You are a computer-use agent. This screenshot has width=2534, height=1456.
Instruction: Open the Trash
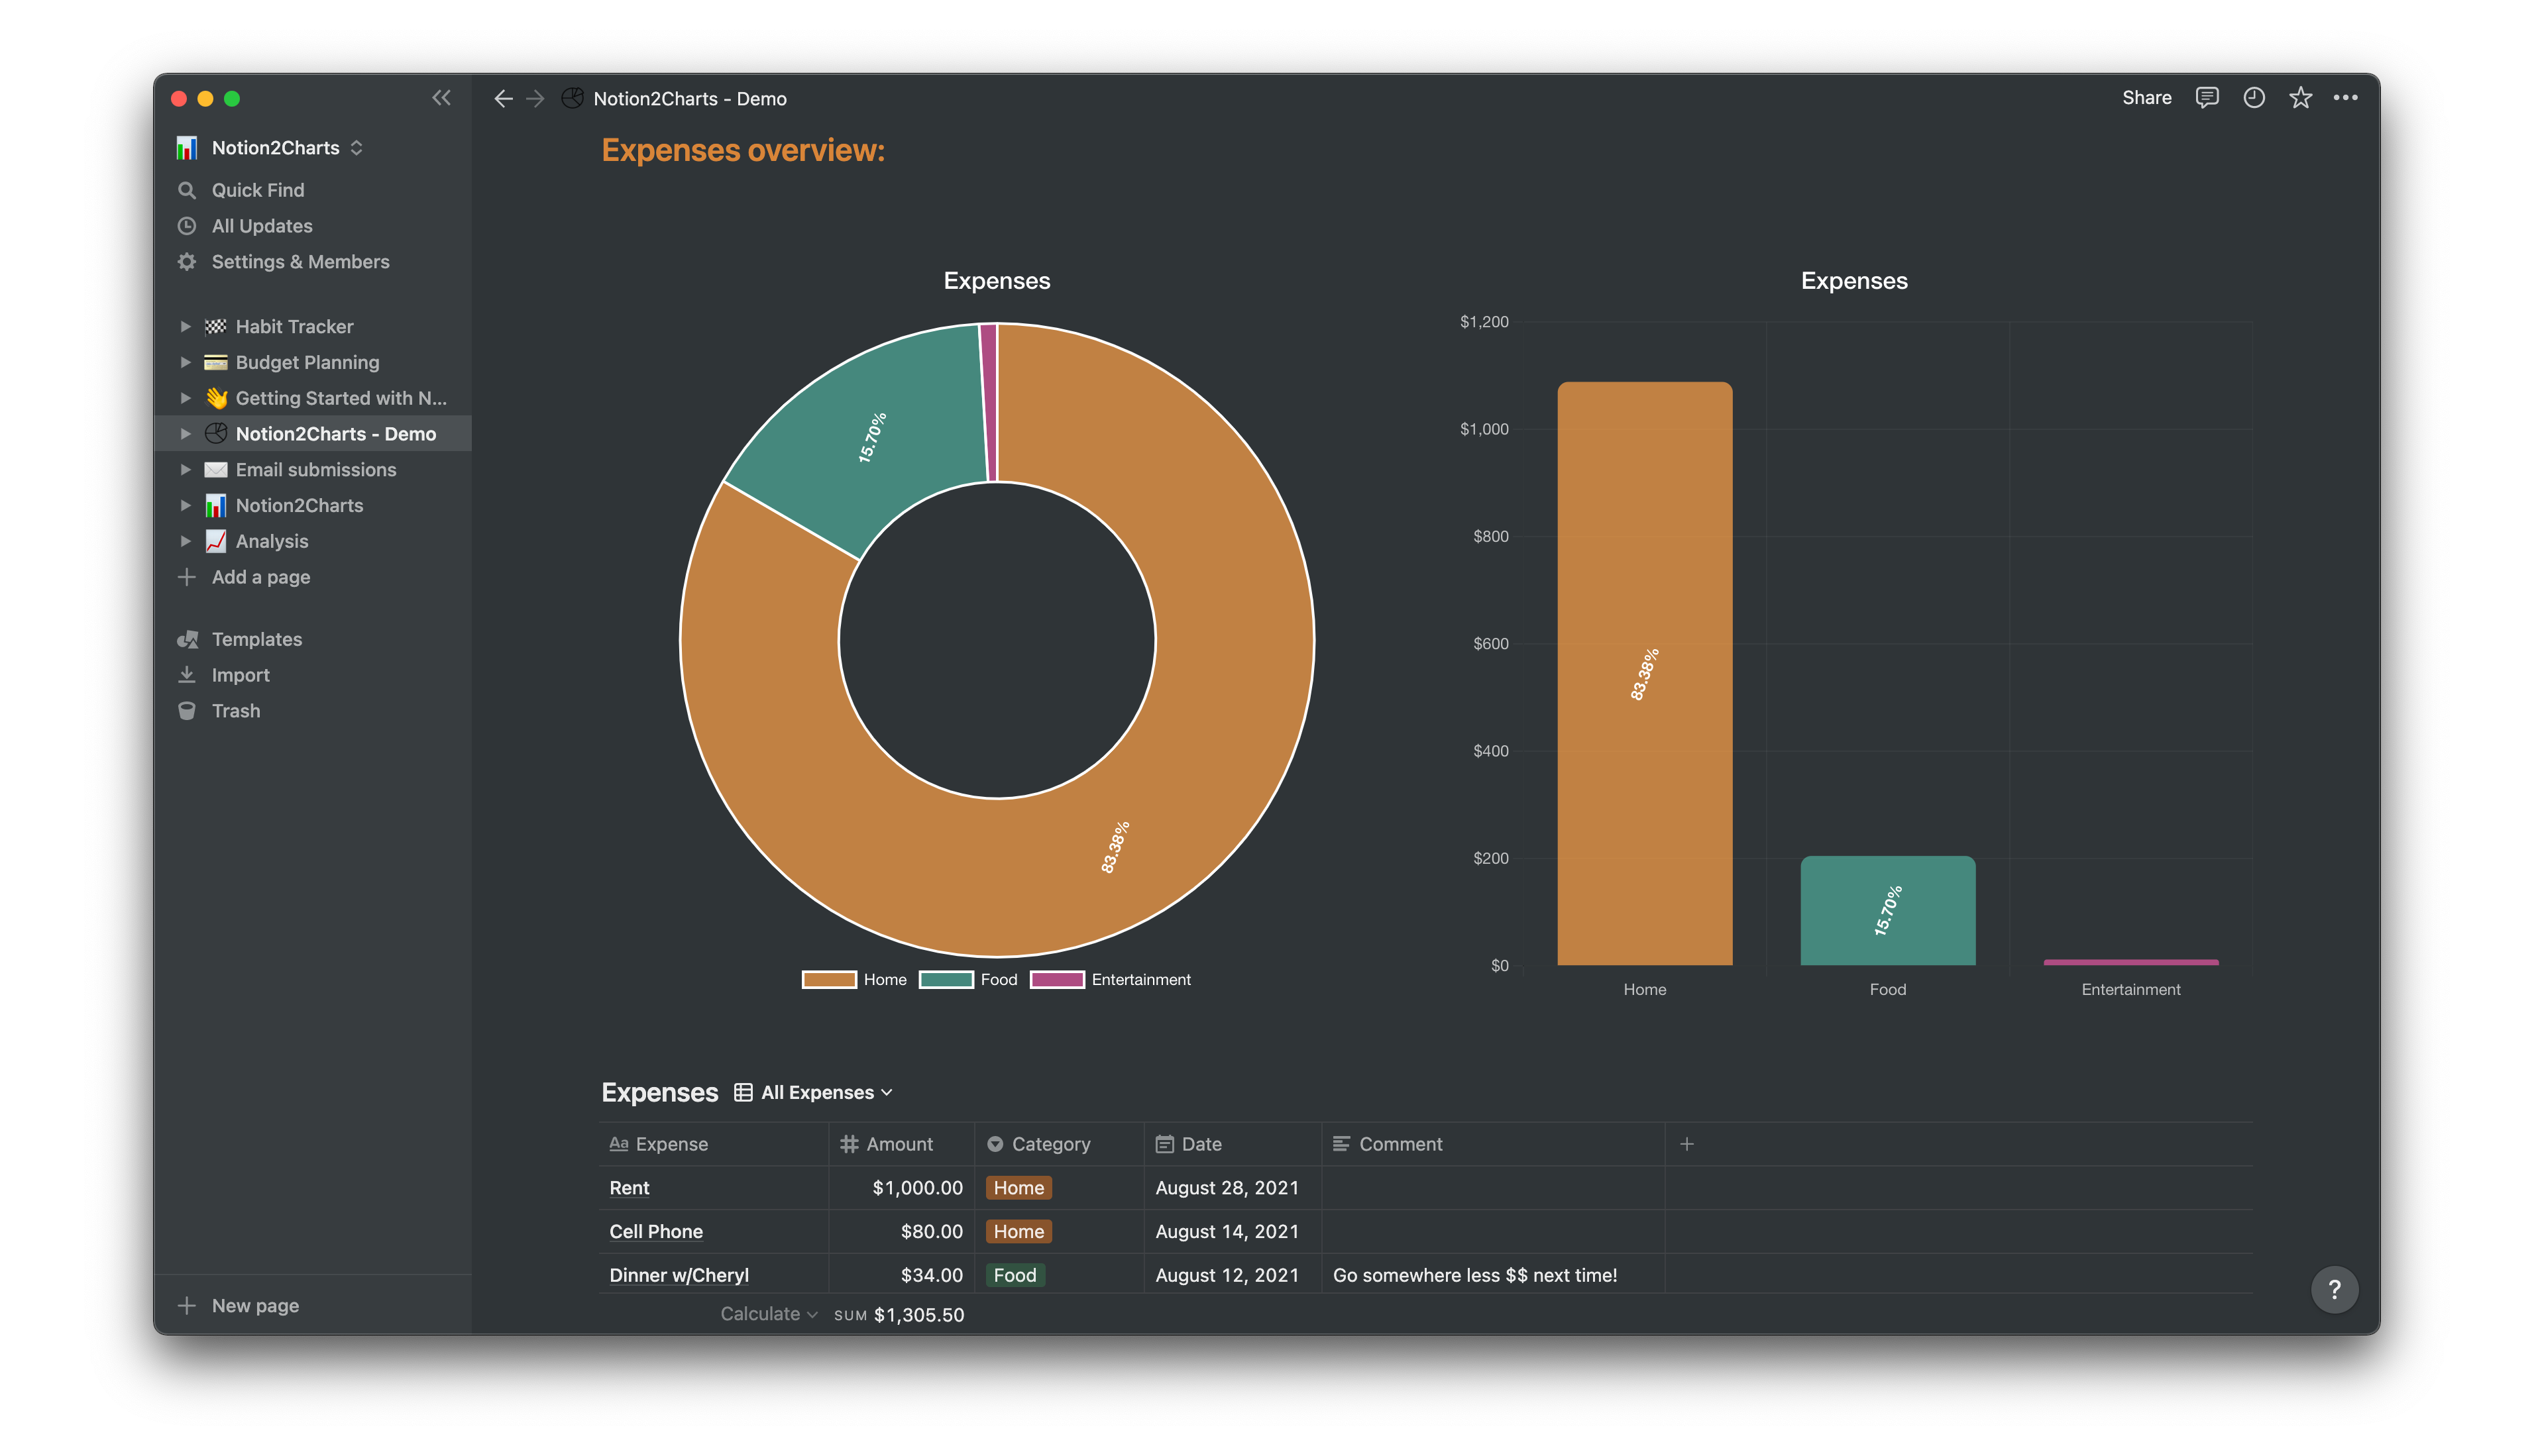(235, 710)
